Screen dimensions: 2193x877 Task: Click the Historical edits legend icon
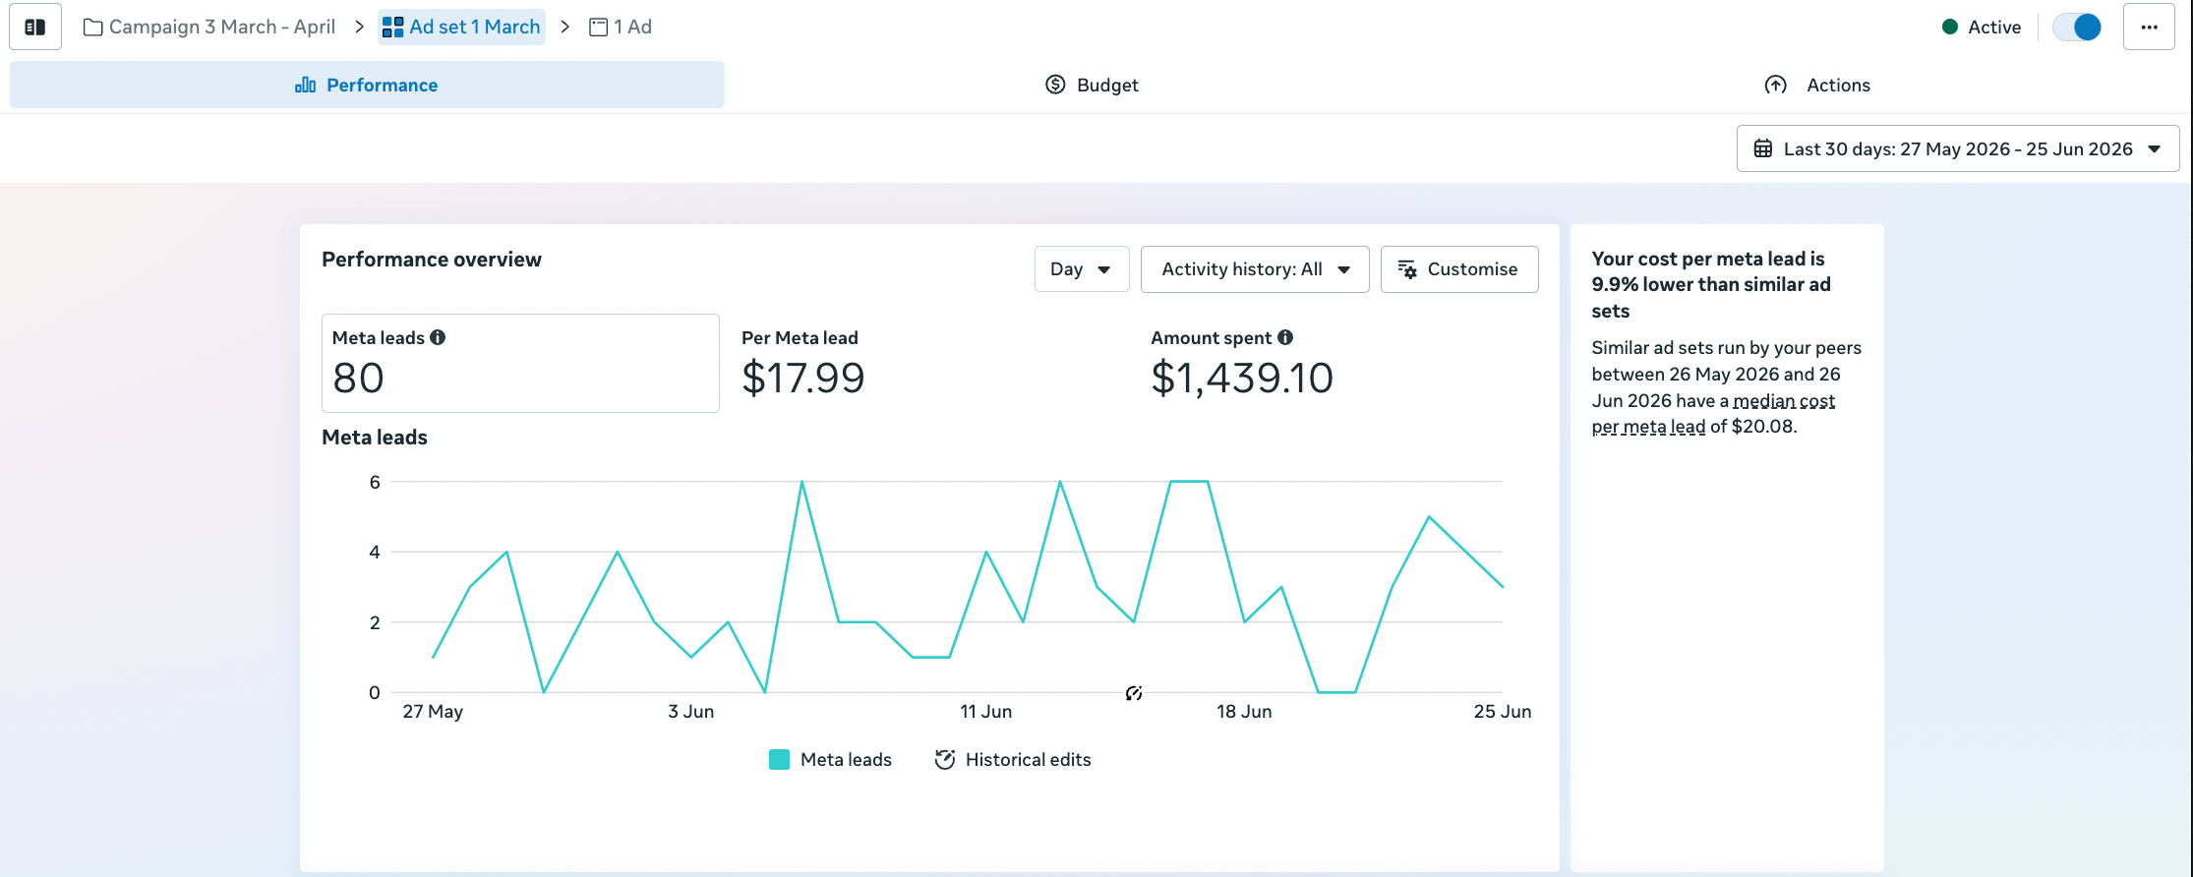tap(945, 759)
